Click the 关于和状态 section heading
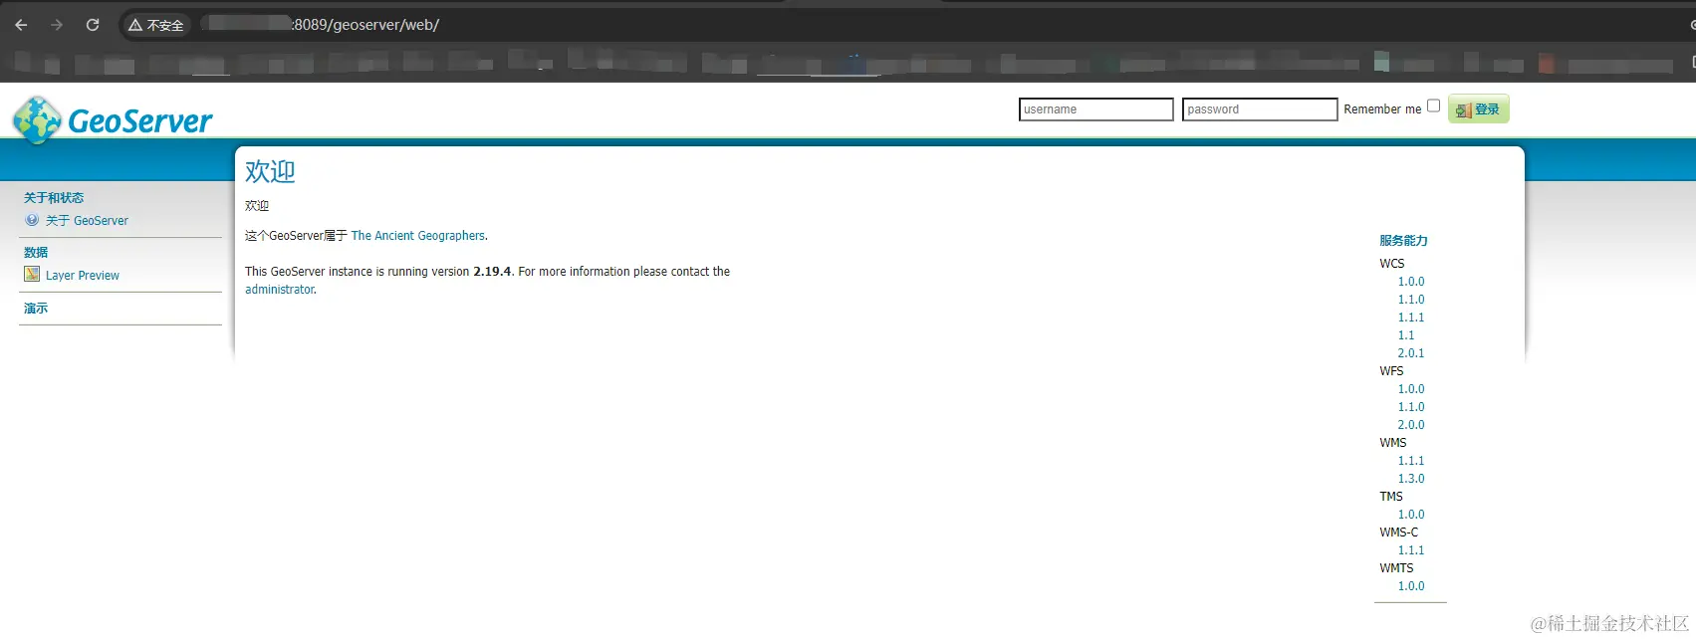Viewport: 1696px width, 640px height. click(x=54, y=198)
